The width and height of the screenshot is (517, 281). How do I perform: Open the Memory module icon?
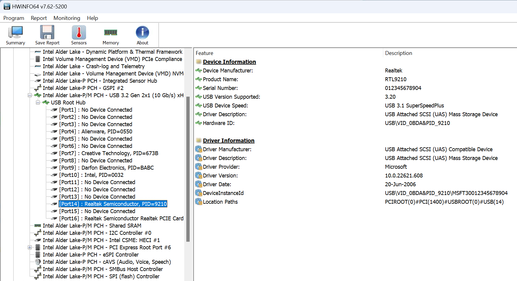click(111, 32)
